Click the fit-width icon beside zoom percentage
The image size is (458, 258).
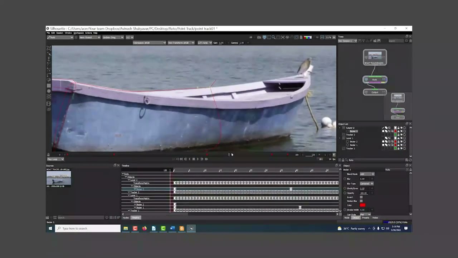[x=322, y=37]
